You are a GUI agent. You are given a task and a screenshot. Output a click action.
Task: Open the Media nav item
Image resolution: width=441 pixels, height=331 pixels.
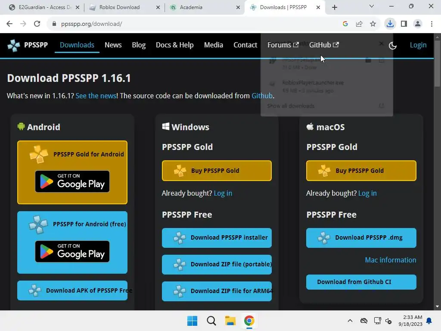click(x=214, y=45)
